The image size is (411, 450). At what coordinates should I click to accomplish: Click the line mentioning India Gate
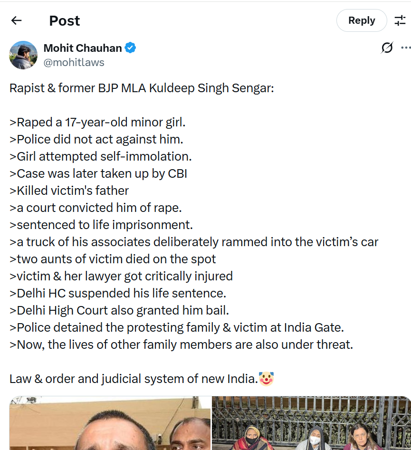[177, 327]
